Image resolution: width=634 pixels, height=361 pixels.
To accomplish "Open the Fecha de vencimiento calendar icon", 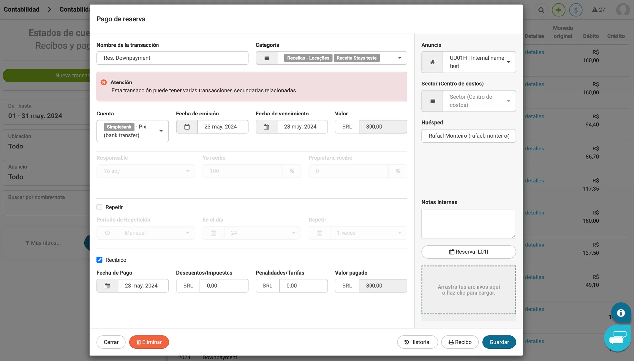I will [x=266, y=127].
